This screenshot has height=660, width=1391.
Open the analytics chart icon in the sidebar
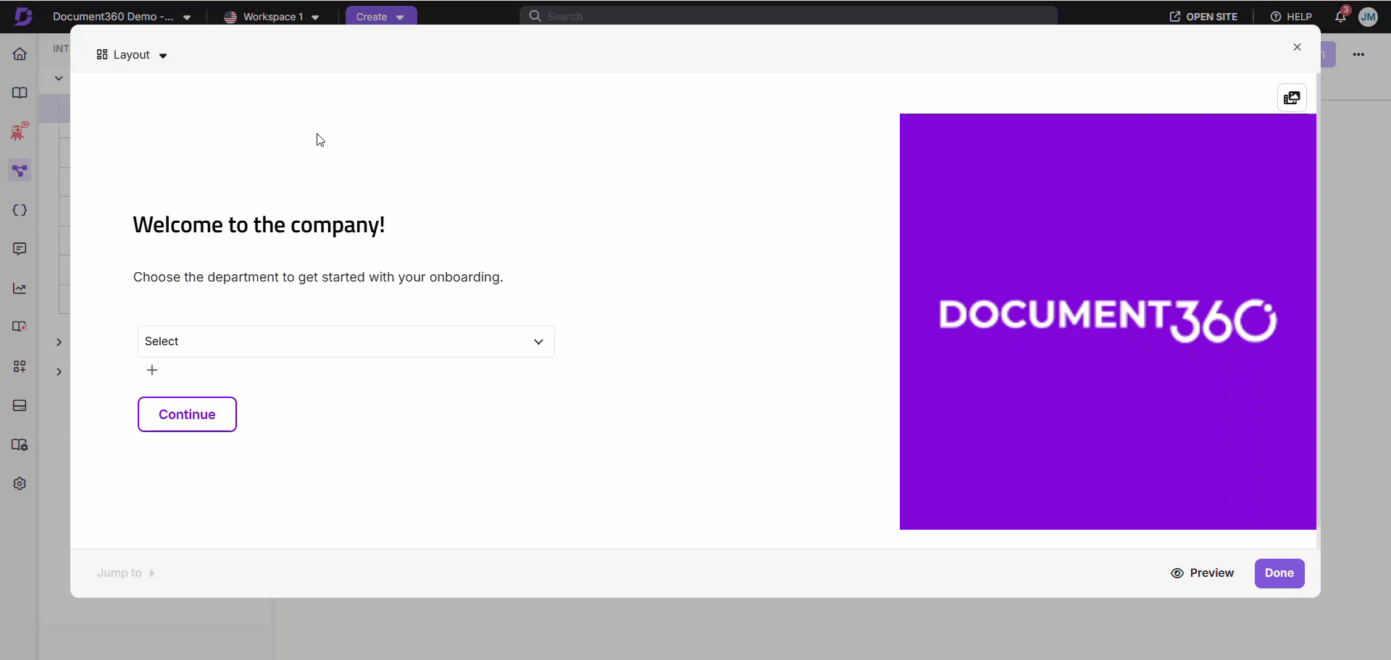pyautogui.click(x=20, y=288)
